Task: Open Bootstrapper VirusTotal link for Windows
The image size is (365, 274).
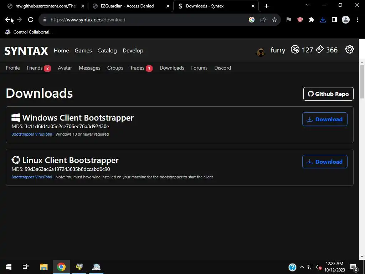Action: click(x=32, y=134)
